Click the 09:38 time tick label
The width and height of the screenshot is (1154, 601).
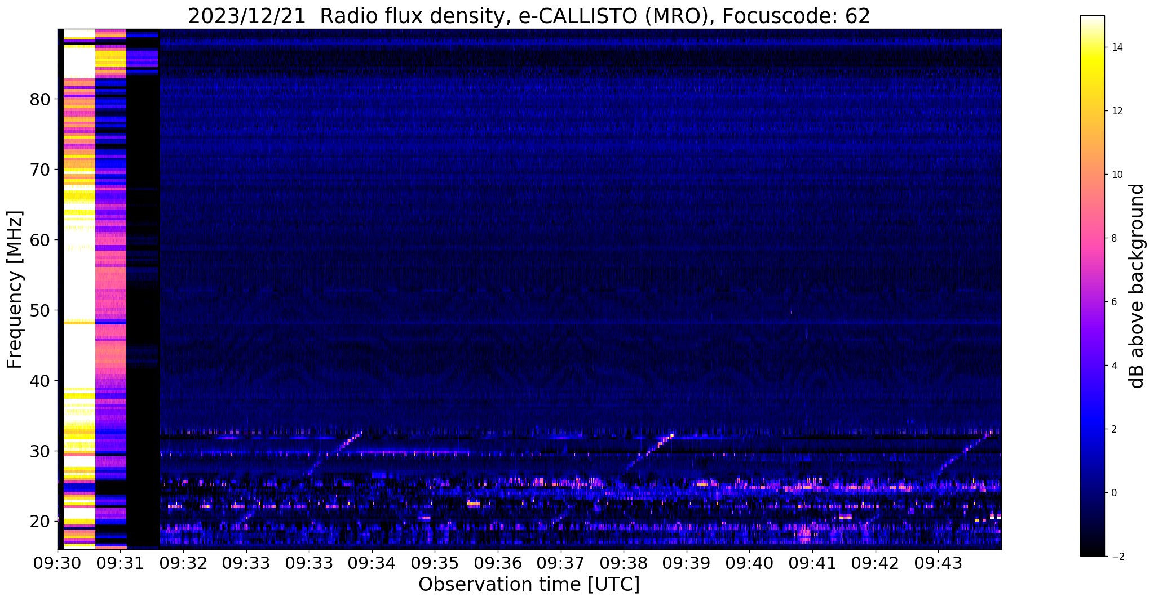(x=624, y=563)
